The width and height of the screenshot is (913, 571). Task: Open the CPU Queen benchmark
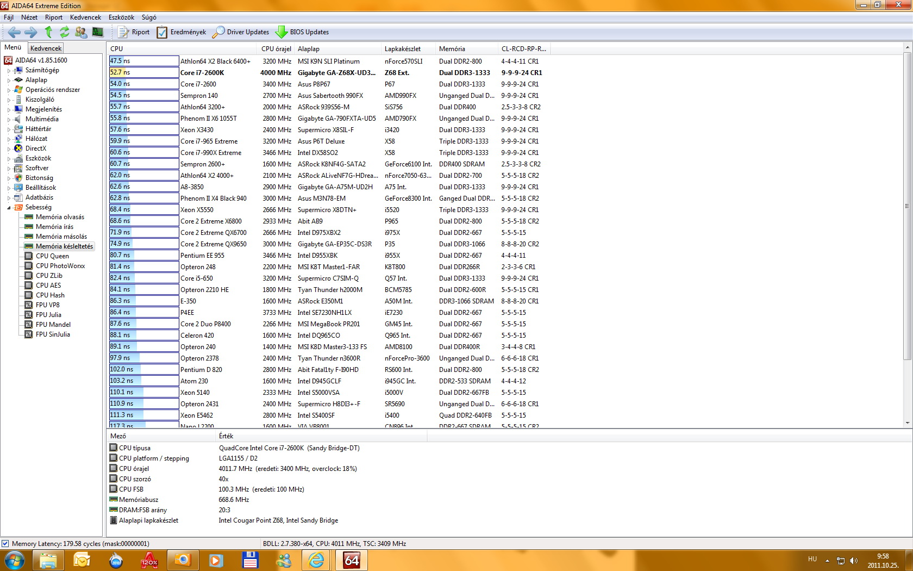point(52,256)
